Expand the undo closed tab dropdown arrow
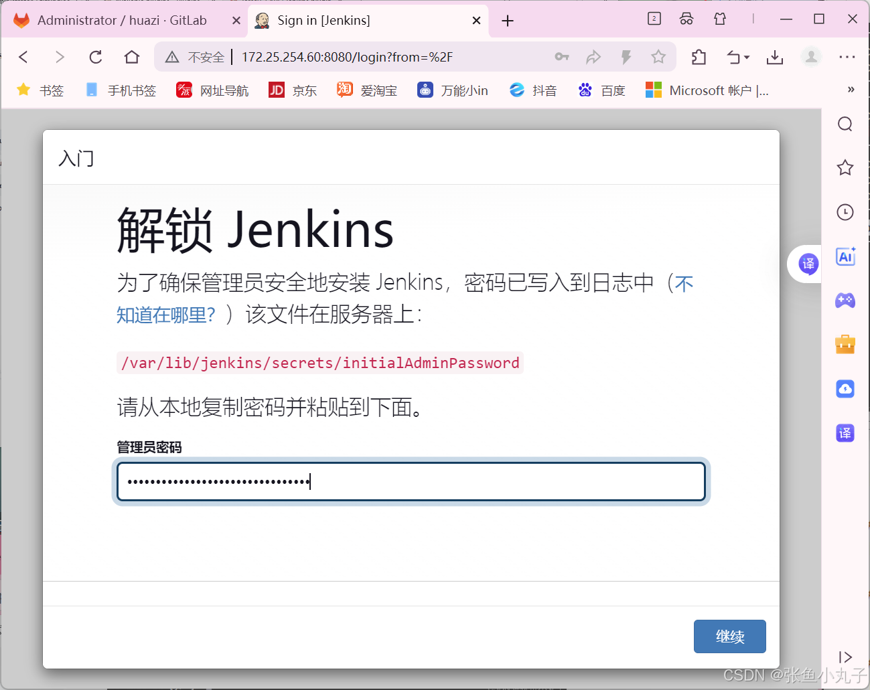870x690 pixels. [x=747, y=58]
